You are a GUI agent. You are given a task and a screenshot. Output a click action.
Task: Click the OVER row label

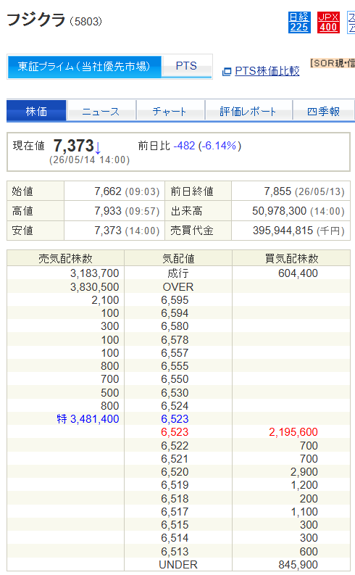click(x=178, y=286)
